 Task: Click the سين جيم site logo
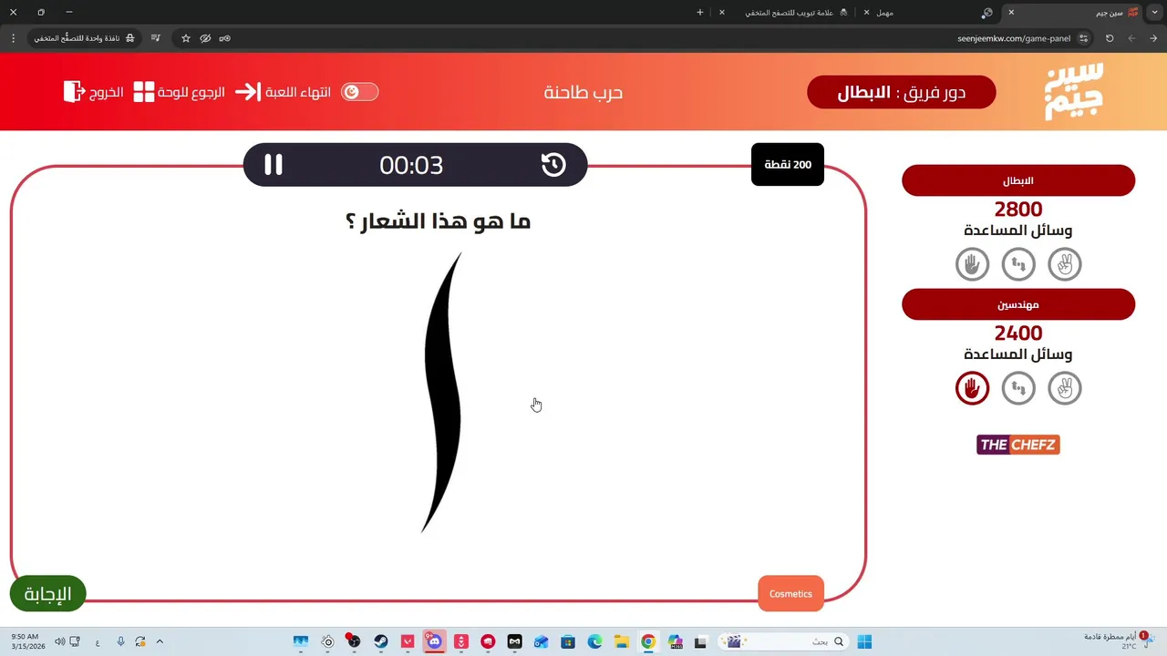pos(1074,92)
